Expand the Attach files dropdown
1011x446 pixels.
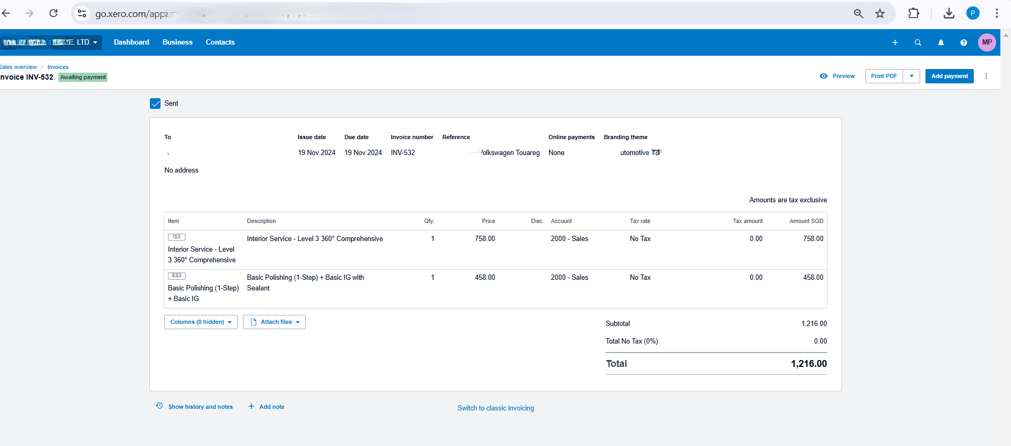click(x=274, y=322)
